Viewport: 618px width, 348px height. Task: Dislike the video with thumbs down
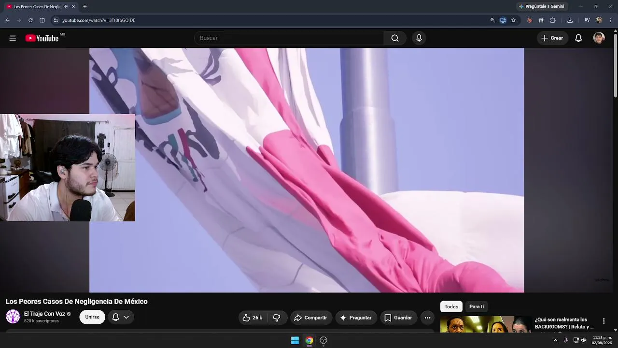coord(277,318)
